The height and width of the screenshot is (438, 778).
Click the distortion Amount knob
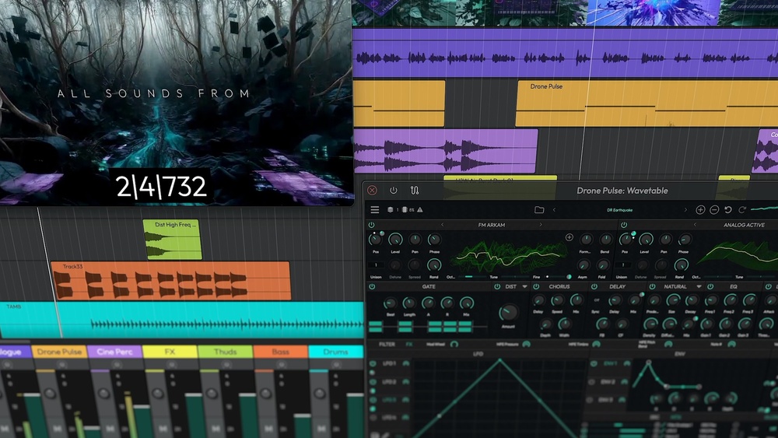click(507, 313)
